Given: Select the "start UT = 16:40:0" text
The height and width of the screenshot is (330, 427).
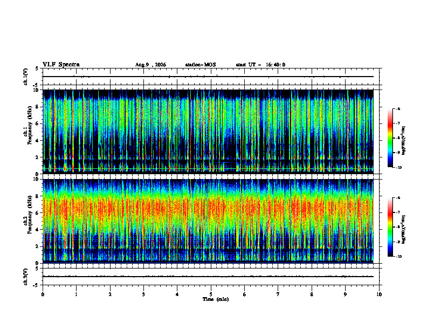Looking at the screenshot, I should 260,65.
